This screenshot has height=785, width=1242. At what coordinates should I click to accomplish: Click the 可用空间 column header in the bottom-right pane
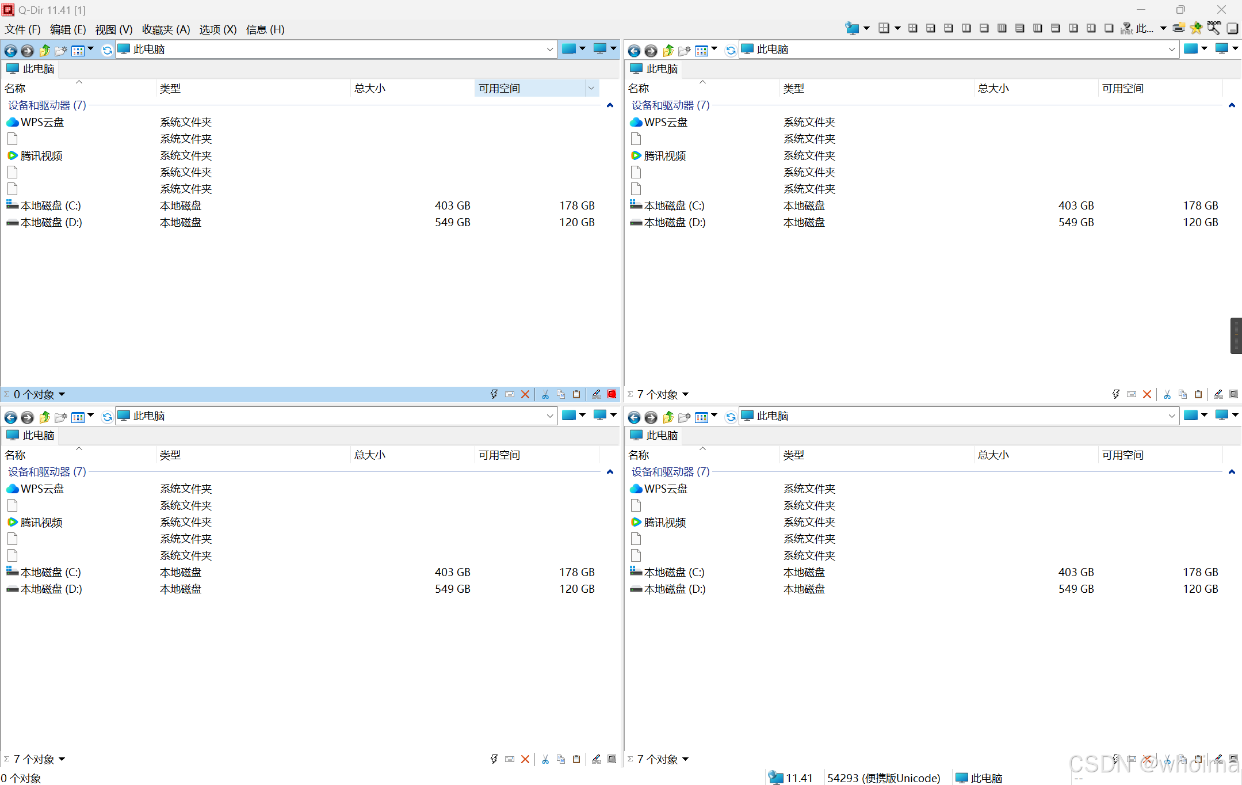[1122, 455]
